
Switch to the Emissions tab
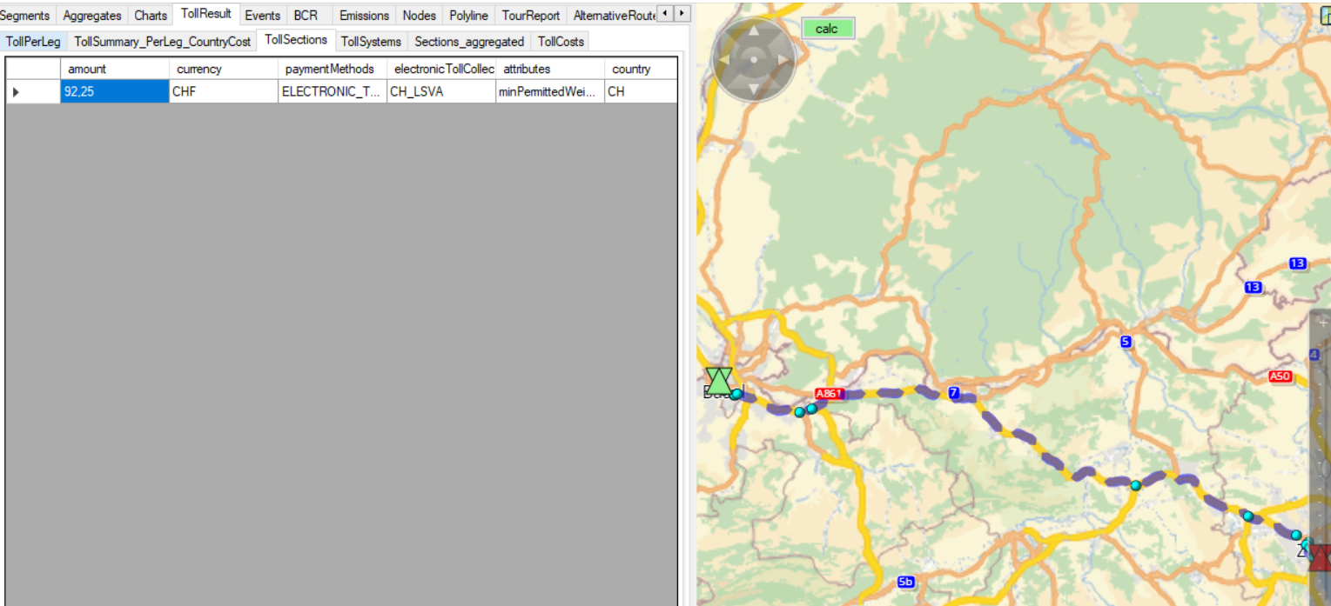[364, 16]
